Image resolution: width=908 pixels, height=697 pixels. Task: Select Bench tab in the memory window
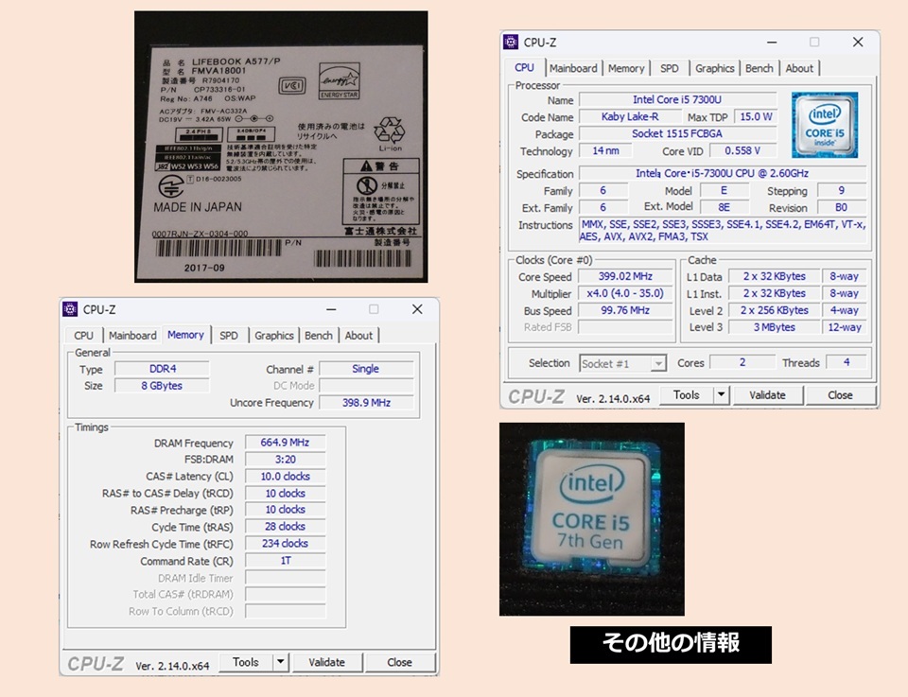point(319,335)
